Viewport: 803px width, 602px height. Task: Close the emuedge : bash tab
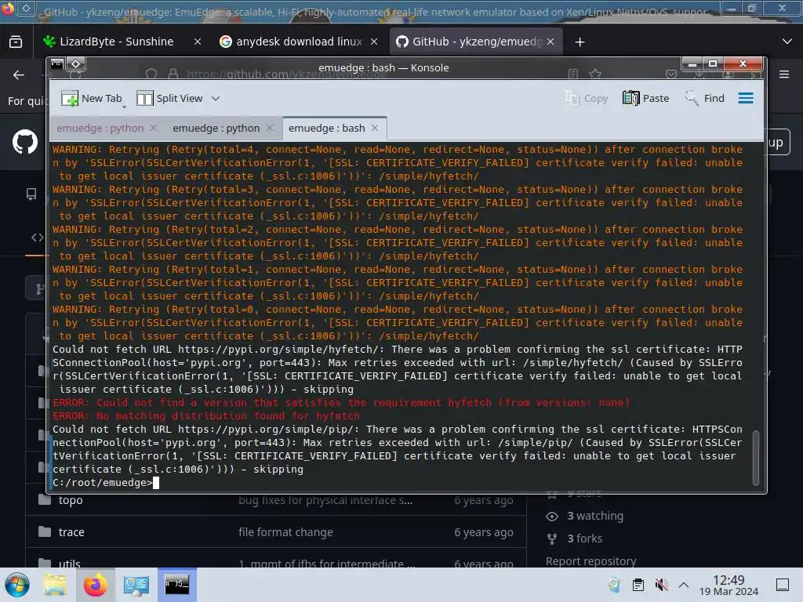pyautogui.click(x=375, y=128)
